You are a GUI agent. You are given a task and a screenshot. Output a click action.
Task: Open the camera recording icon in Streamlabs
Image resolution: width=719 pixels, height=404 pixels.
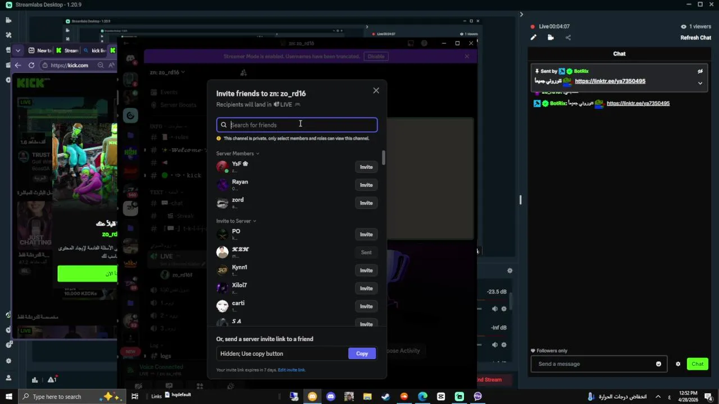pyautogui.click(x=550, y=38)
